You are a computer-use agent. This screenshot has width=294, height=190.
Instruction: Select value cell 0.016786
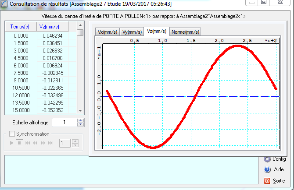pos(53,58)
